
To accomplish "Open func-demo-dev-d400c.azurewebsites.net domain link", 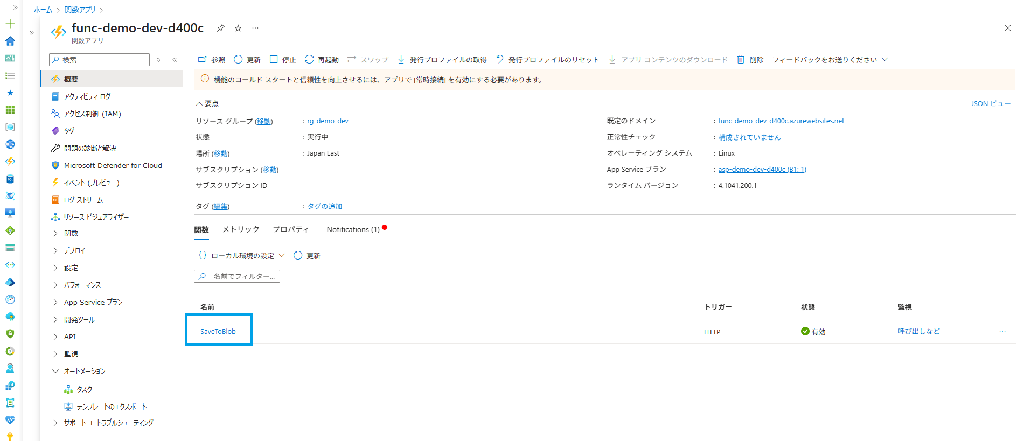I will point(781,121).
